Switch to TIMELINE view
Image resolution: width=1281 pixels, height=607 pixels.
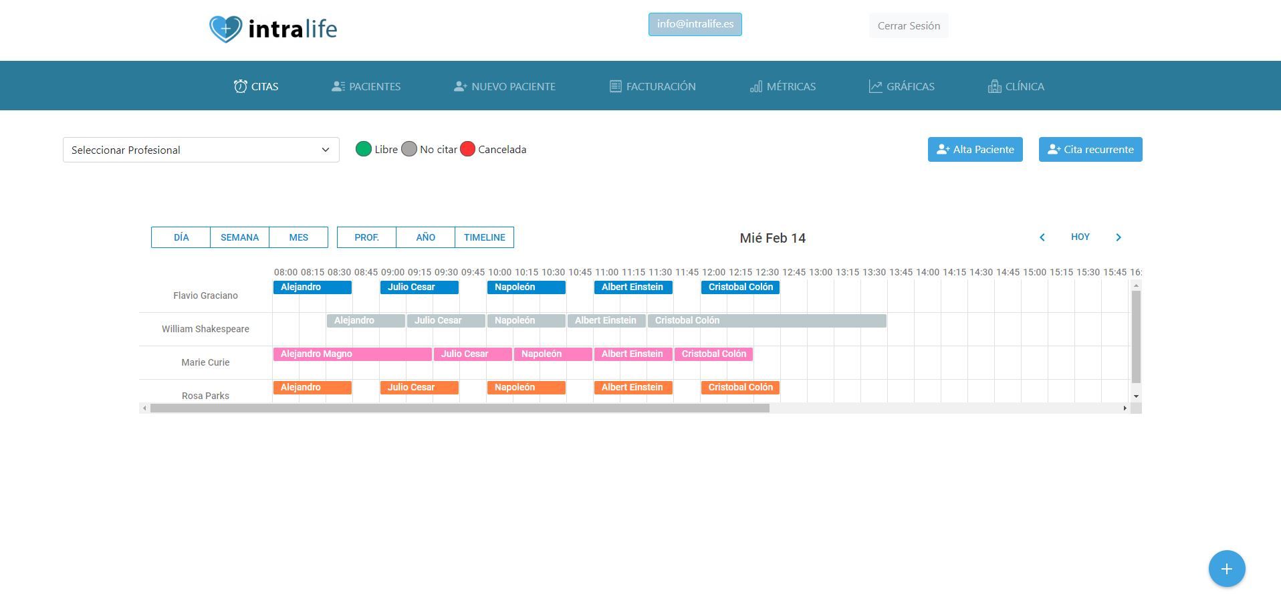485,237
